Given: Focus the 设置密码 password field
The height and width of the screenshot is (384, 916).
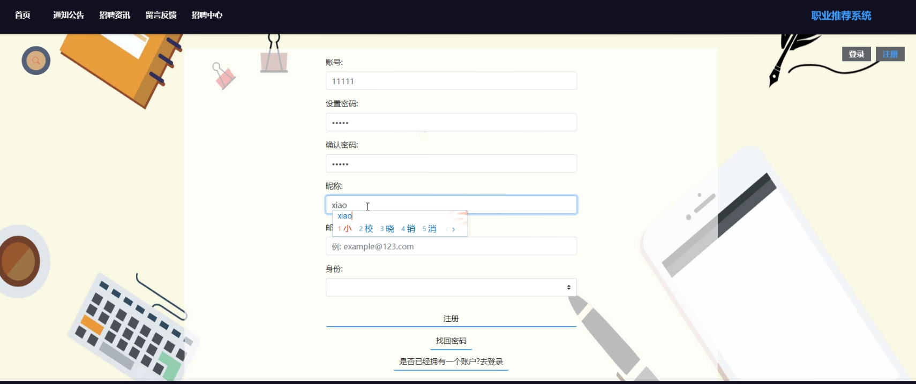Looking at the screenshot, I should click(x=451, y=122).
